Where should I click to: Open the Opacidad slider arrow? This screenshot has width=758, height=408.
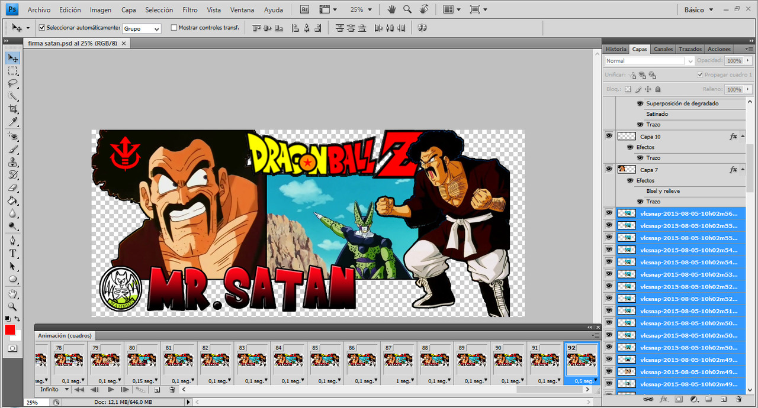(x=747, y=61)
